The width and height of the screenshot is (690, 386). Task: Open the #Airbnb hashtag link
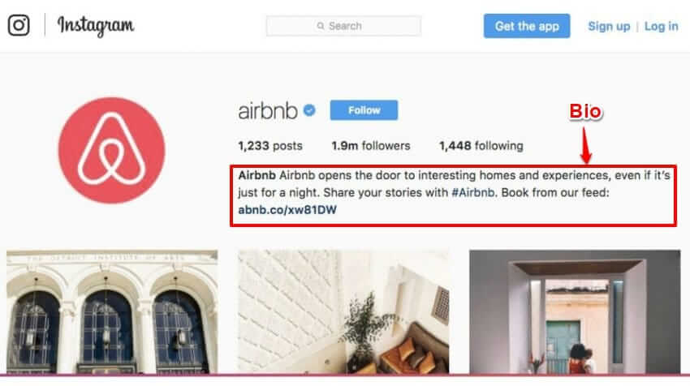(472, 192)
